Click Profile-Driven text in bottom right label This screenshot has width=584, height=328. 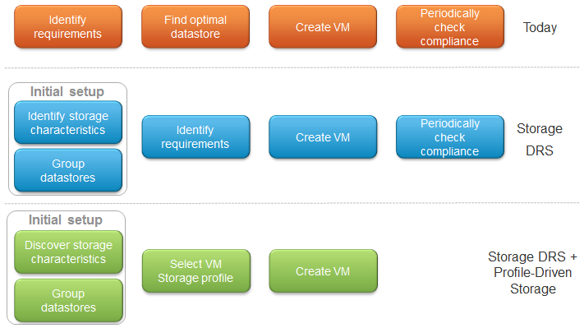click(532, 272)
